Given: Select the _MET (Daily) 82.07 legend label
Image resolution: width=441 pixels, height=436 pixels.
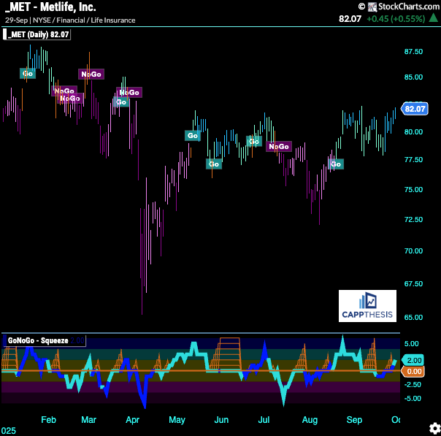Looking at the screenshot, I should point(37,34).
